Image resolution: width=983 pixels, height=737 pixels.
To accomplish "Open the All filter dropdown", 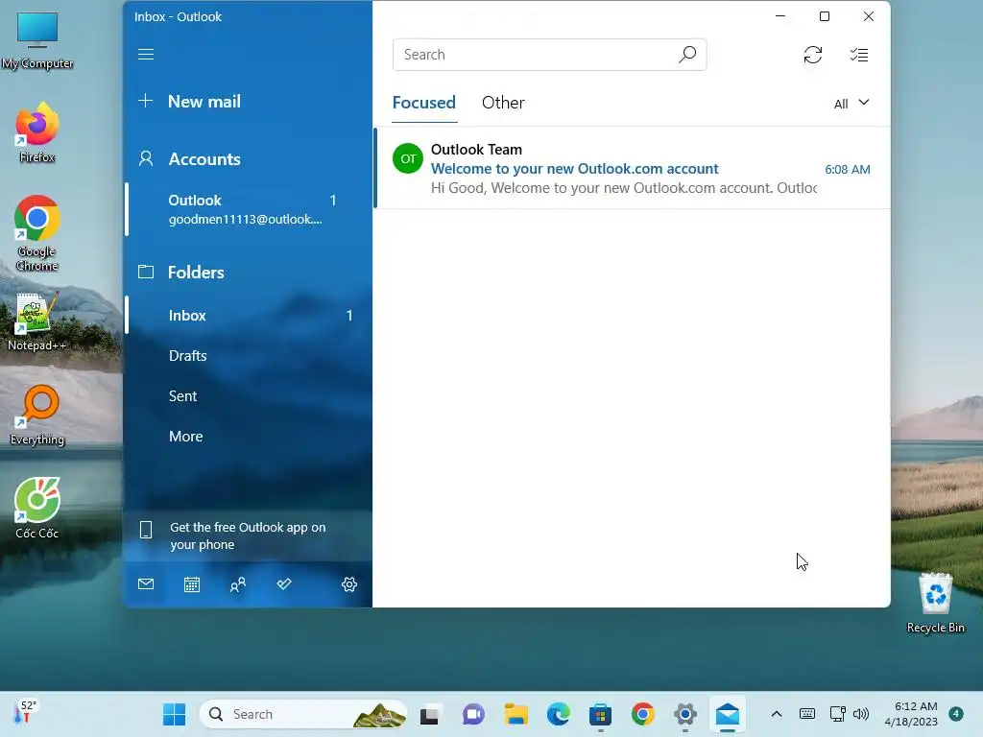I will click(x=851, y=104).
